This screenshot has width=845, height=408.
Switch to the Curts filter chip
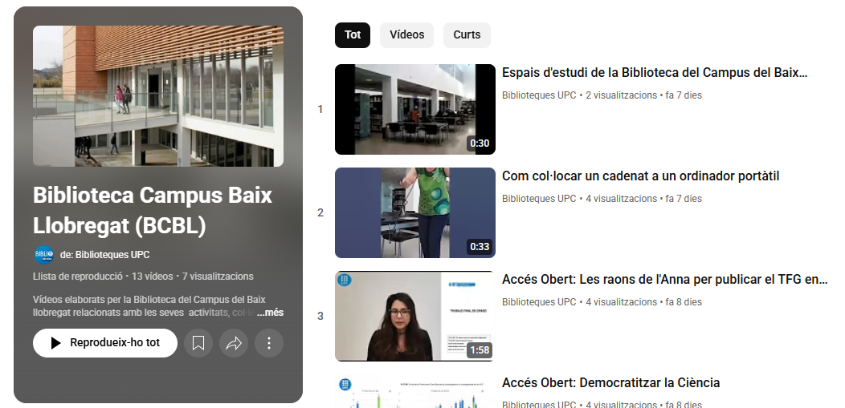[467, 35]
